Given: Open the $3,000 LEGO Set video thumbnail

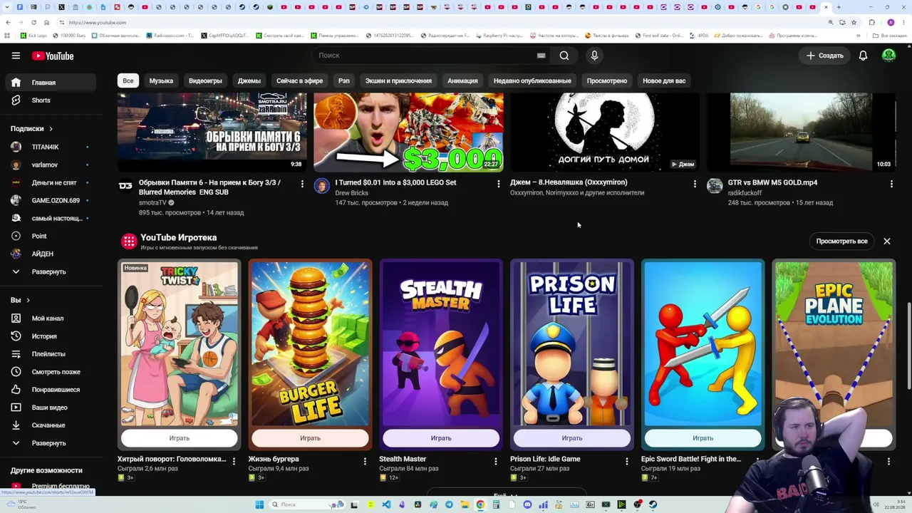Looking at the screenshot, I should pyautogui.click(x=409, y=133).
